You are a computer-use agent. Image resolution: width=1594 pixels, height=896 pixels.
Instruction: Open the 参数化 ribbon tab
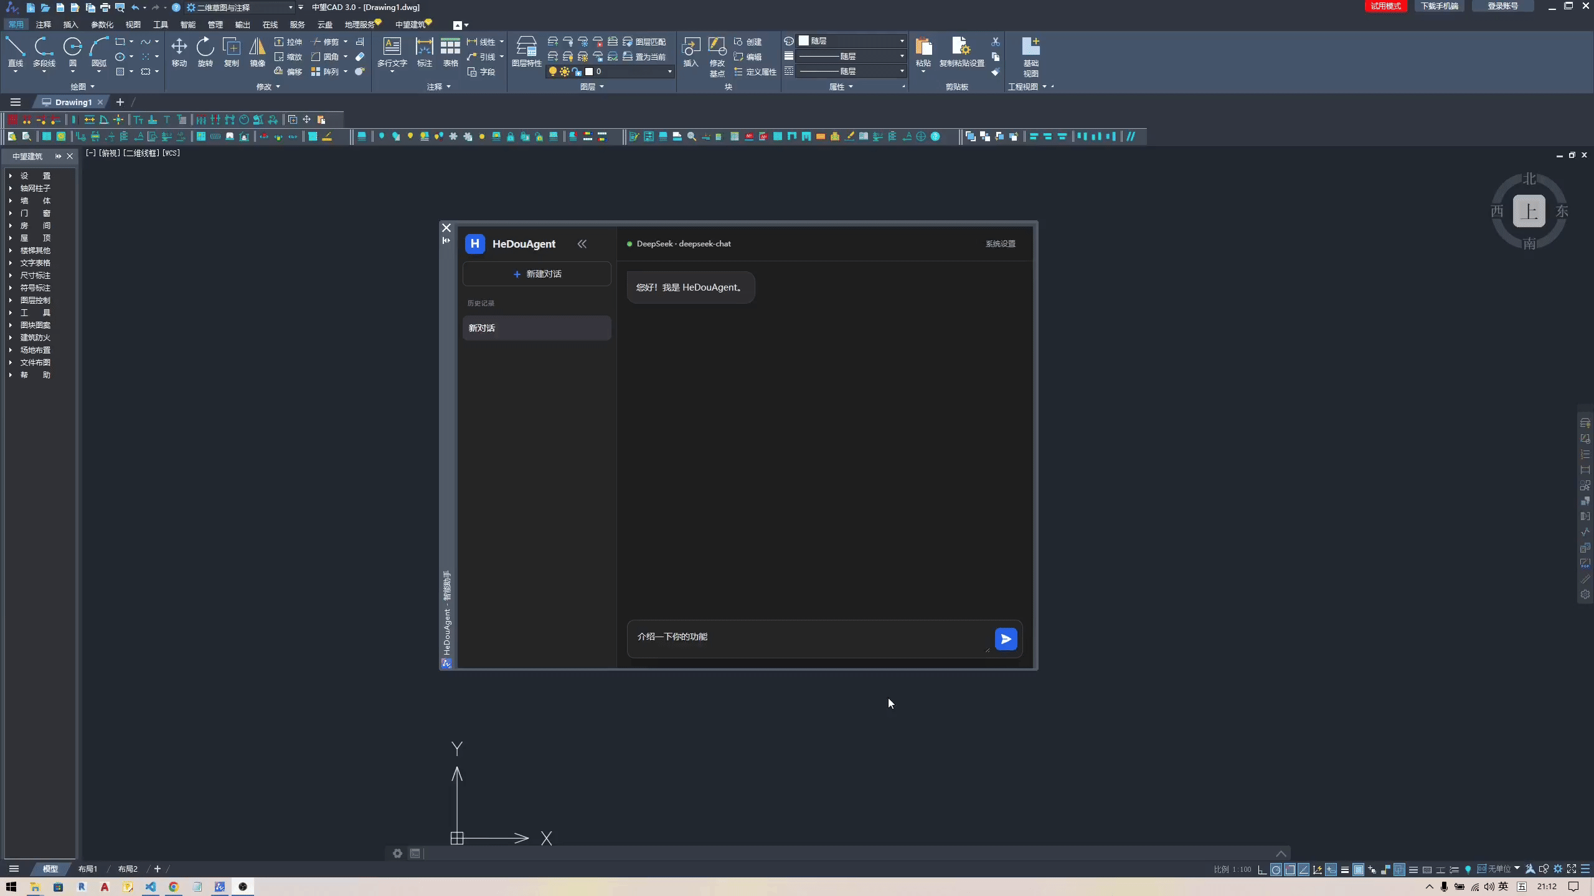[102, 25]
